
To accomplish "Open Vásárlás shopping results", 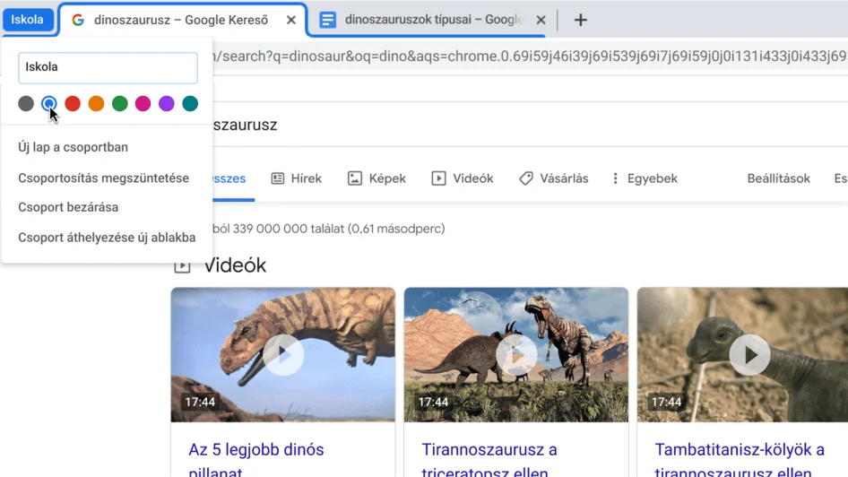I will click(553, 178).
